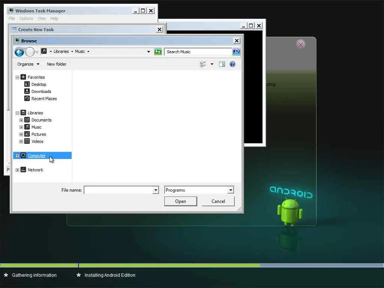Expand the Computer tree node
This screenshot has height=288, width=384.
(17, 156)
